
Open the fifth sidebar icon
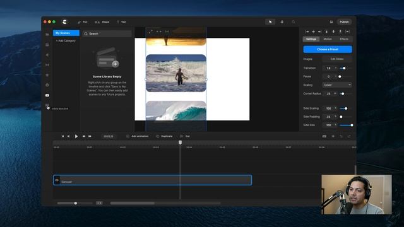pos(47,75)
